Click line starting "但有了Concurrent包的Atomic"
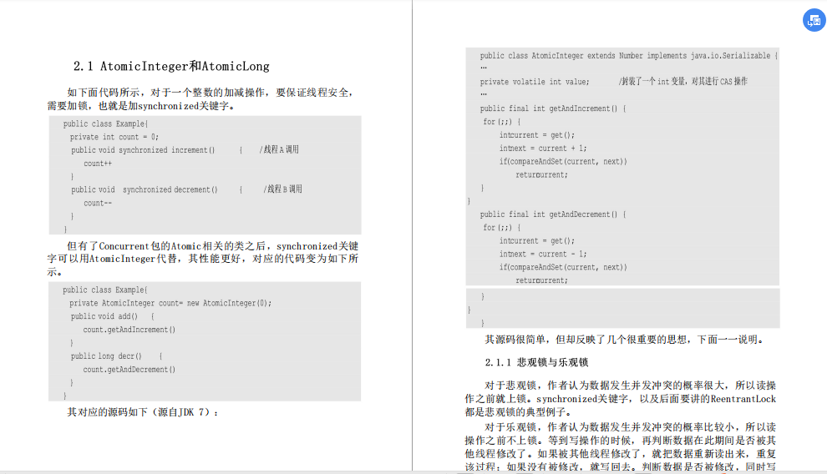Image resolution: width=827 pixels, height=474 pixels. [x=212, y=246]
